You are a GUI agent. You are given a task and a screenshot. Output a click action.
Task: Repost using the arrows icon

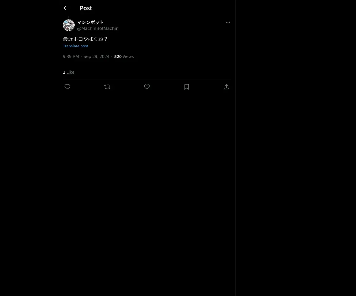[x=107, y=87]
